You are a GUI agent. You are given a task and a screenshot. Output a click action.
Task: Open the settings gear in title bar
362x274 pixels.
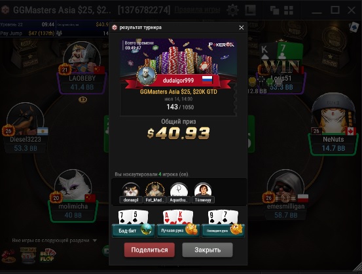coord(232,10)
